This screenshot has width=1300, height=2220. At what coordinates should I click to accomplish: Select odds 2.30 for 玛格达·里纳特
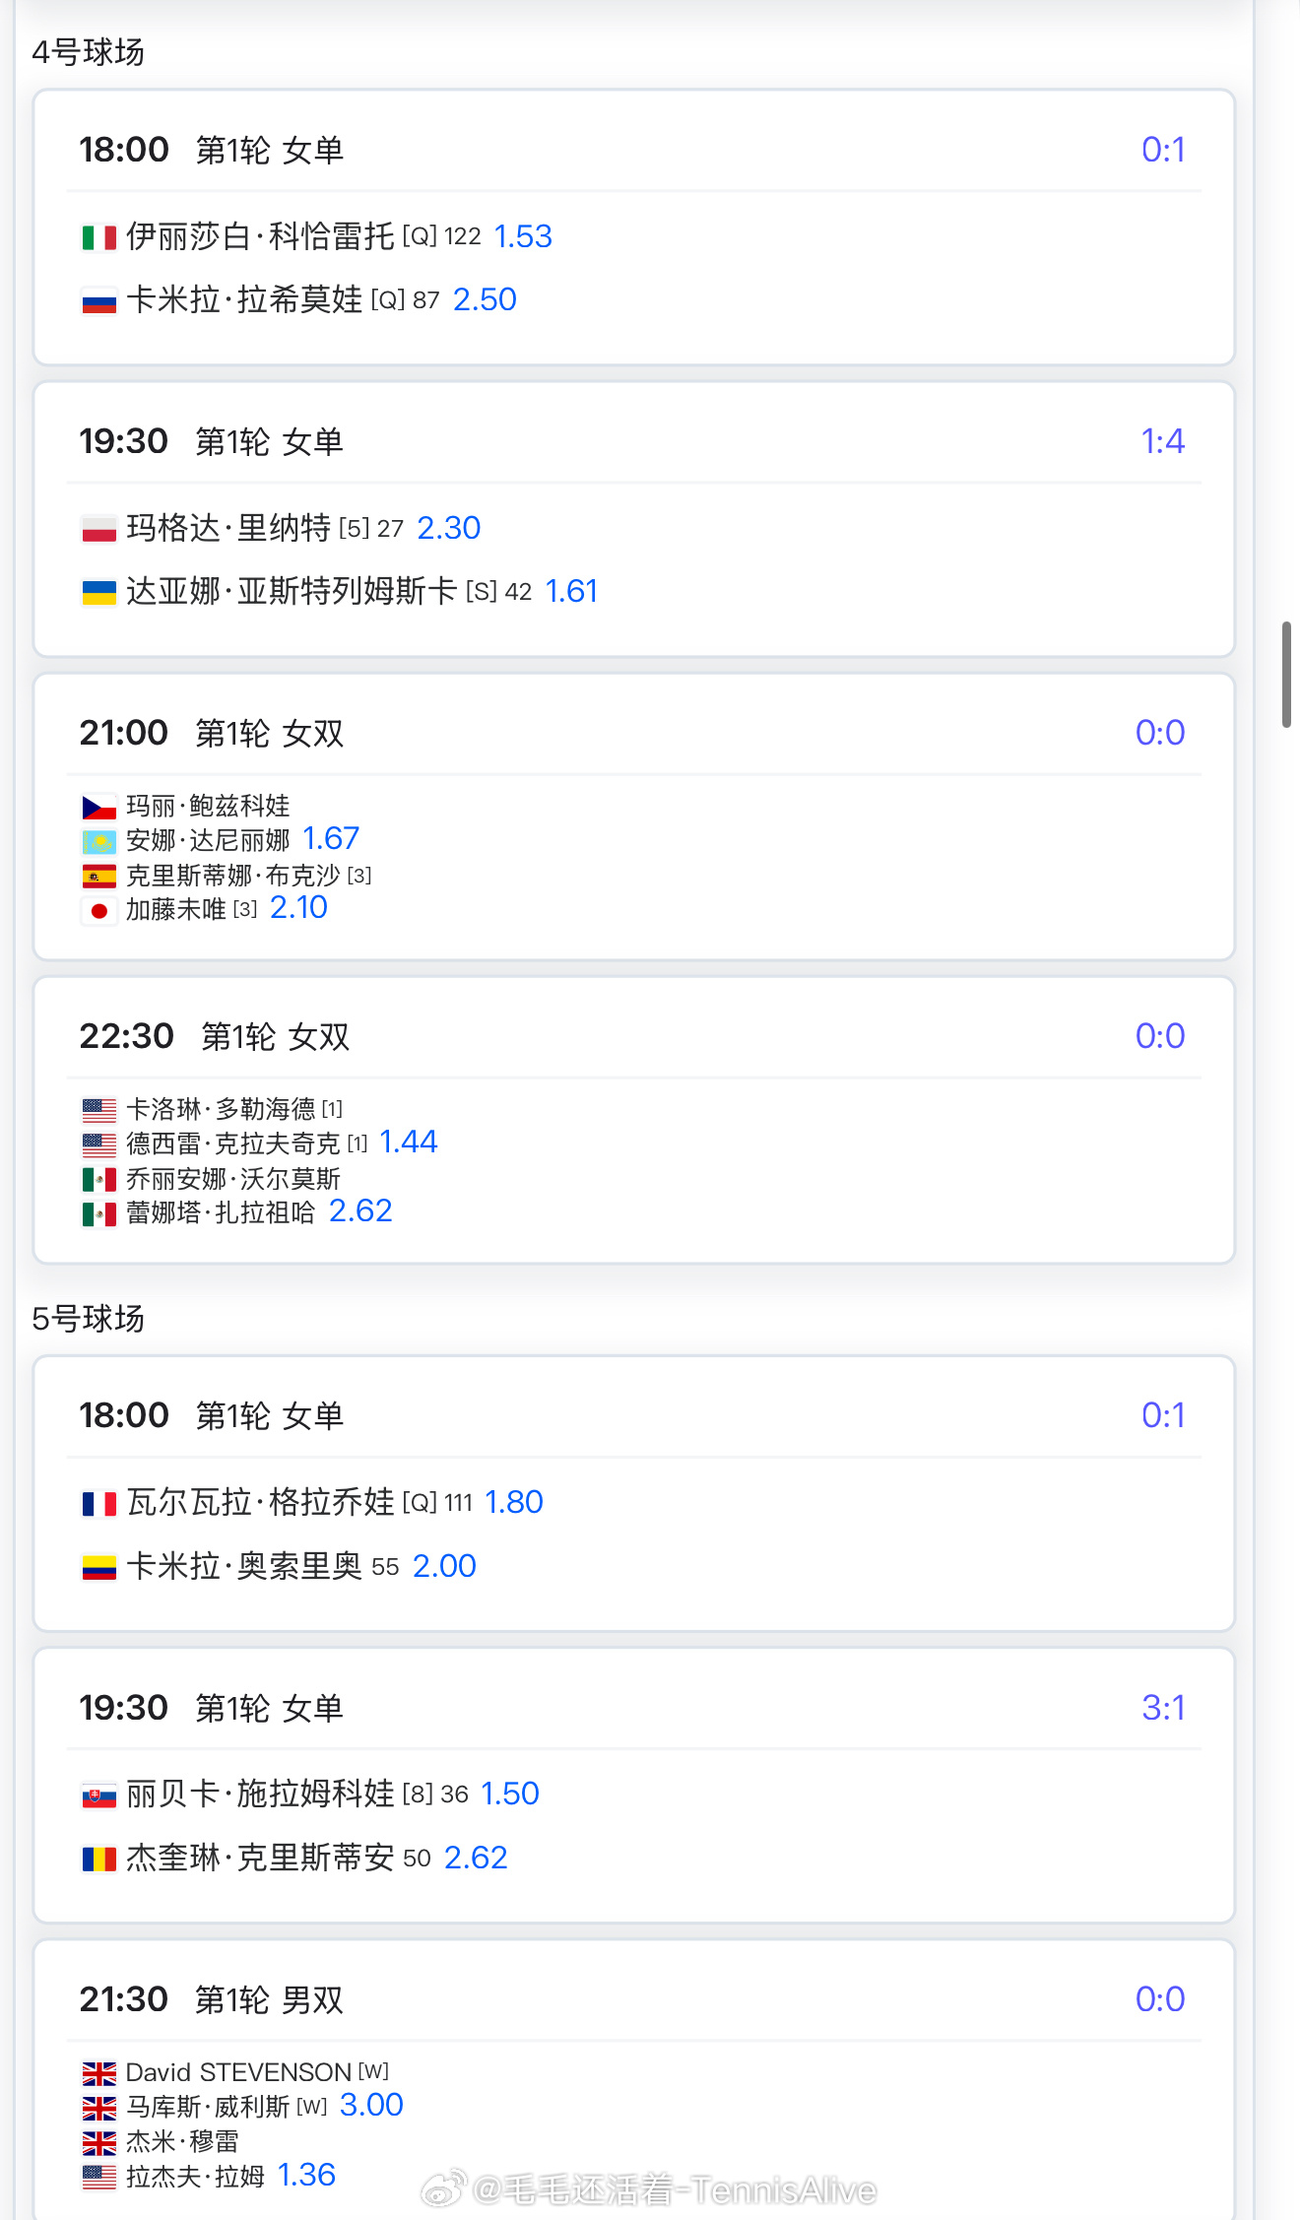[x=449, y=528]
